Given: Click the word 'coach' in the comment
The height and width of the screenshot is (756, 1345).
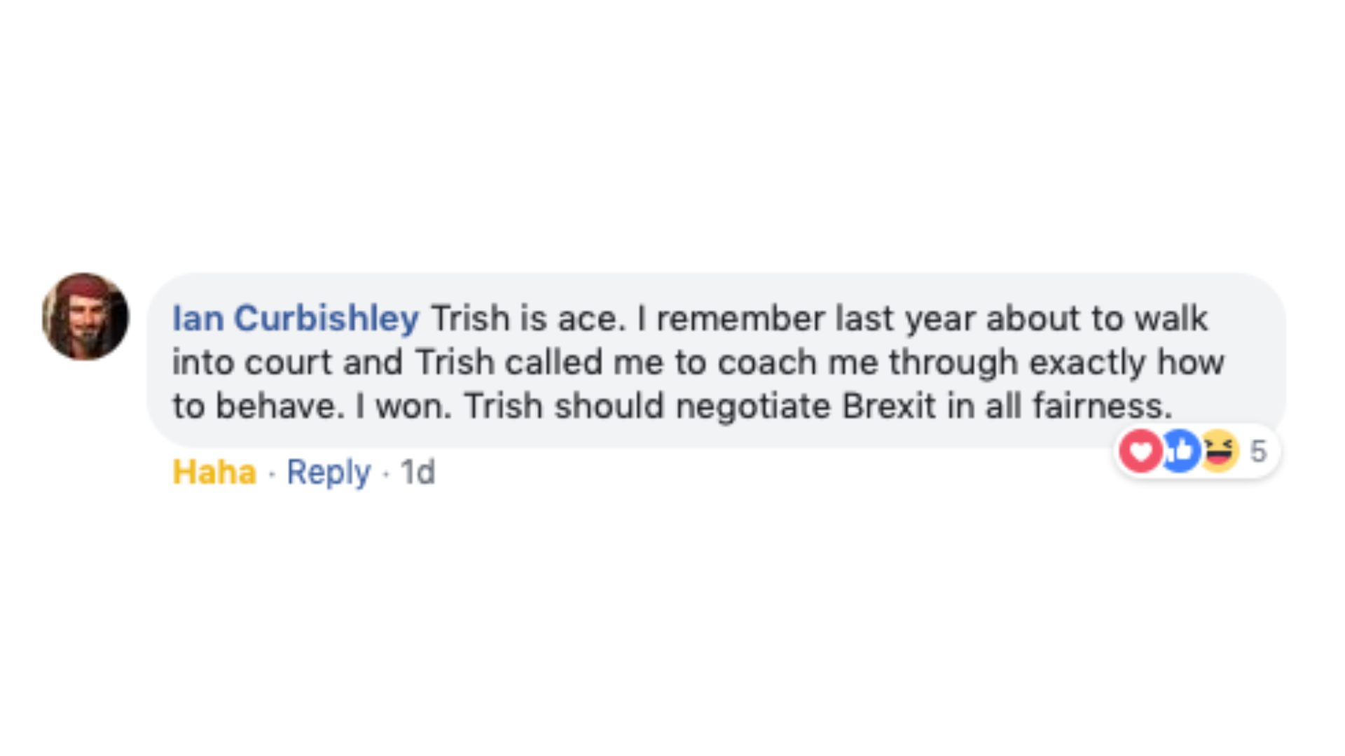Looking at the screenshot, I should [767, 363].
